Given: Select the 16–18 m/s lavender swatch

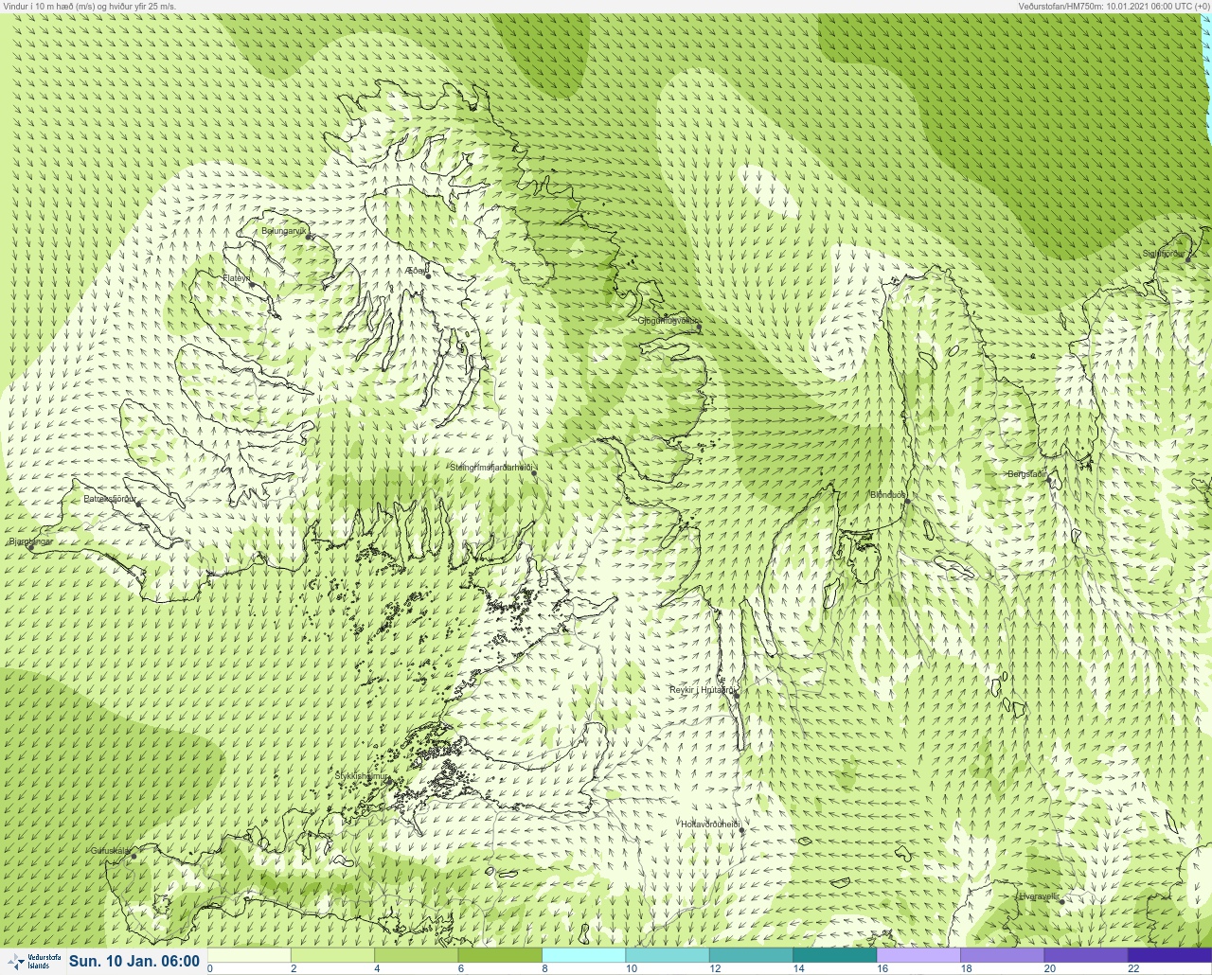Looking at the screenshot, I should [919, 955].
